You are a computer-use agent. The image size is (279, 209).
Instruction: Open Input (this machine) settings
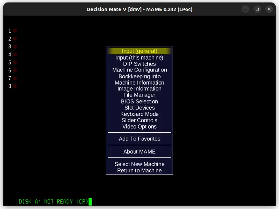(139, 57)
